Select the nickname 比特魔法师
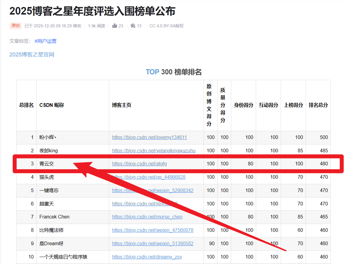Image resolution: width=345 pixels, height=264 pixels. pos(52,230)
